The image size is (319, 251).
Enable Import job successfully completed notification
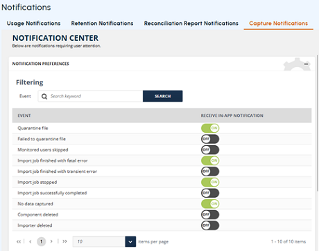click(x=210, y=193)
